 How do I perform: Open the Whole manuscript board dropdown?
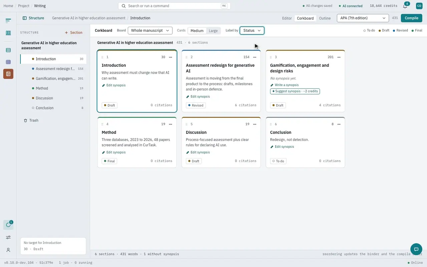pyautogui.click(x=150, y=30)
